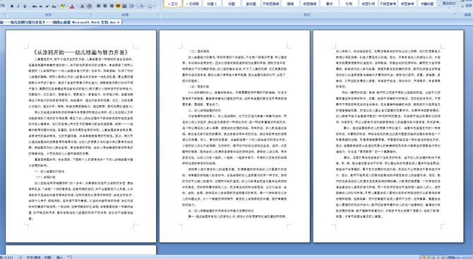Viewport: 473px width, 259px height.
Task: Toggle bold formatting in the font group
Action: (x=12, y=6)
